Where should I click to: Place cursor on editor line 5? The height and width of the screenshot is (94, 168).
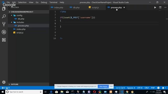pyautogui.click(x=109, y=23)
